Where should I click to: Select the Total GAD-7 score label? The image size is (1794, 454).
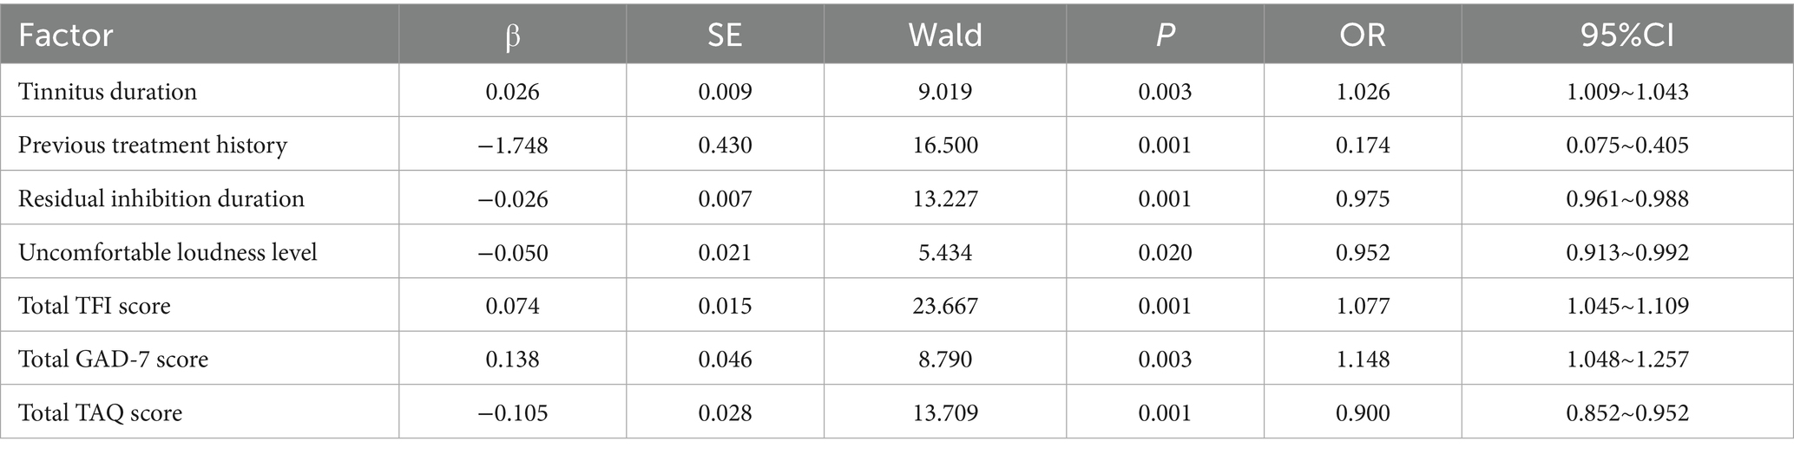114,359
